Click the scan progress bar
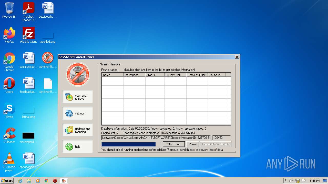This screenshot has height=184, width=328. (131, 144)
